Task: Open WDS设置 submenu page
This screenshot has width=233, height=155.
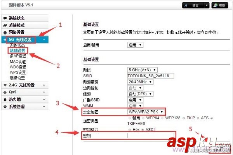Action: (18, 67)
